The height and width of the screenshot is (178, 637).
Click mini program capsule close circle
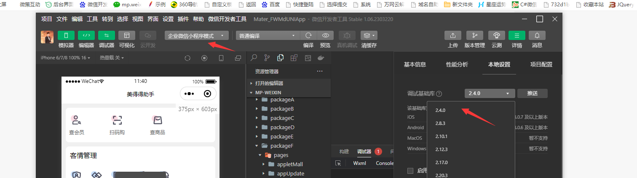(x=207, y=94)
